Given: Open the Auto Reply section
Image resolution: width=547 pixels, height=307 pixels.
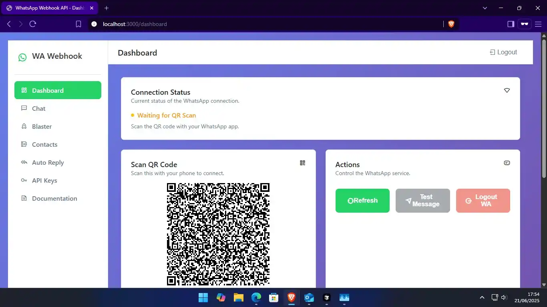Looking at the screenshot, I should [x=58, y=162].
